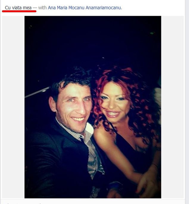
Task: Open the couple's selfie photo
Action: point(93,107)
